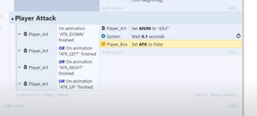
Task: Click Player_Art label in the action list
Action: 116,28
